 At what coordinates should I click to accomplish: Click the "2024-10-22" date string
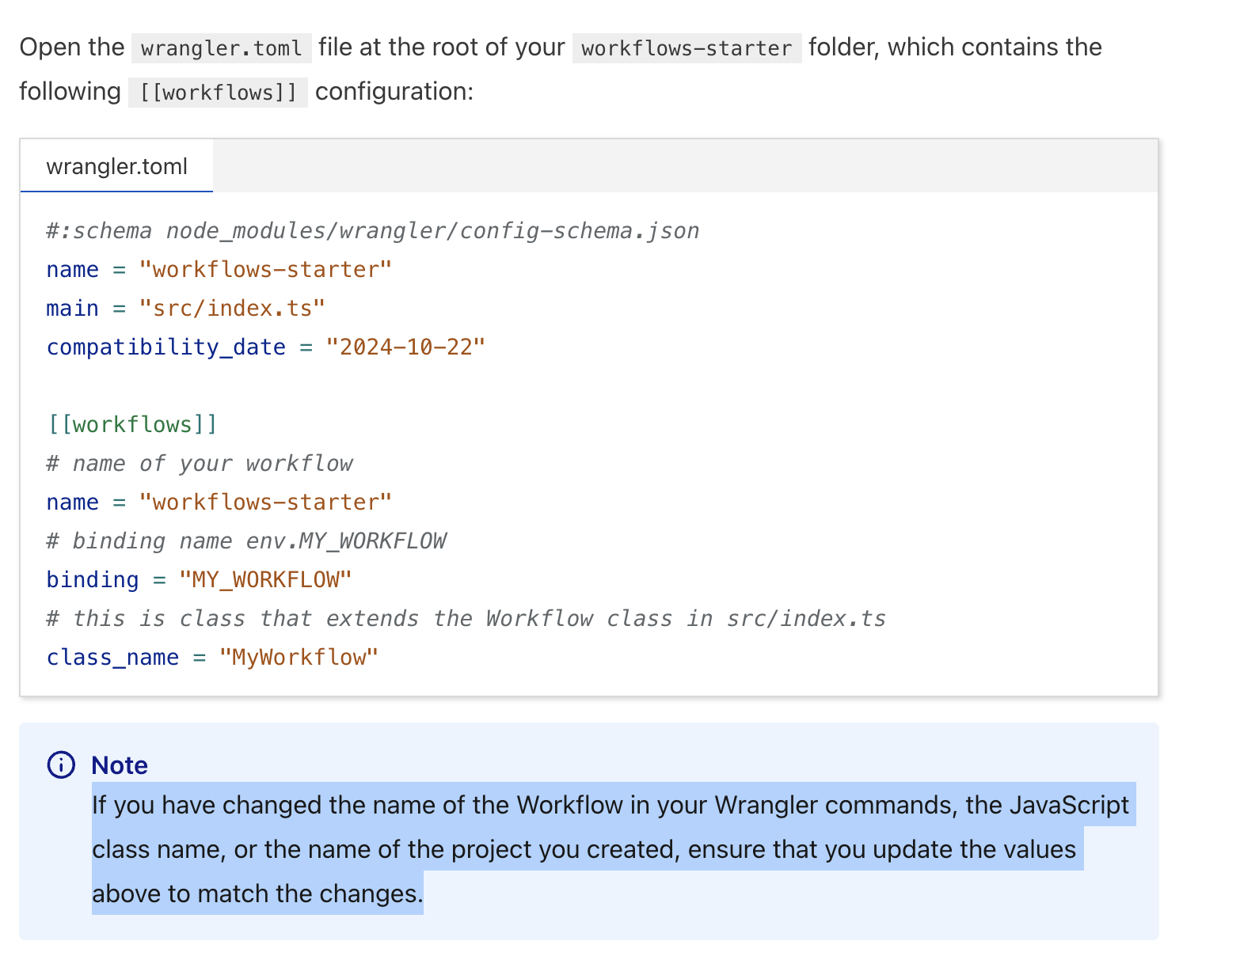click(x=405, y=347)
